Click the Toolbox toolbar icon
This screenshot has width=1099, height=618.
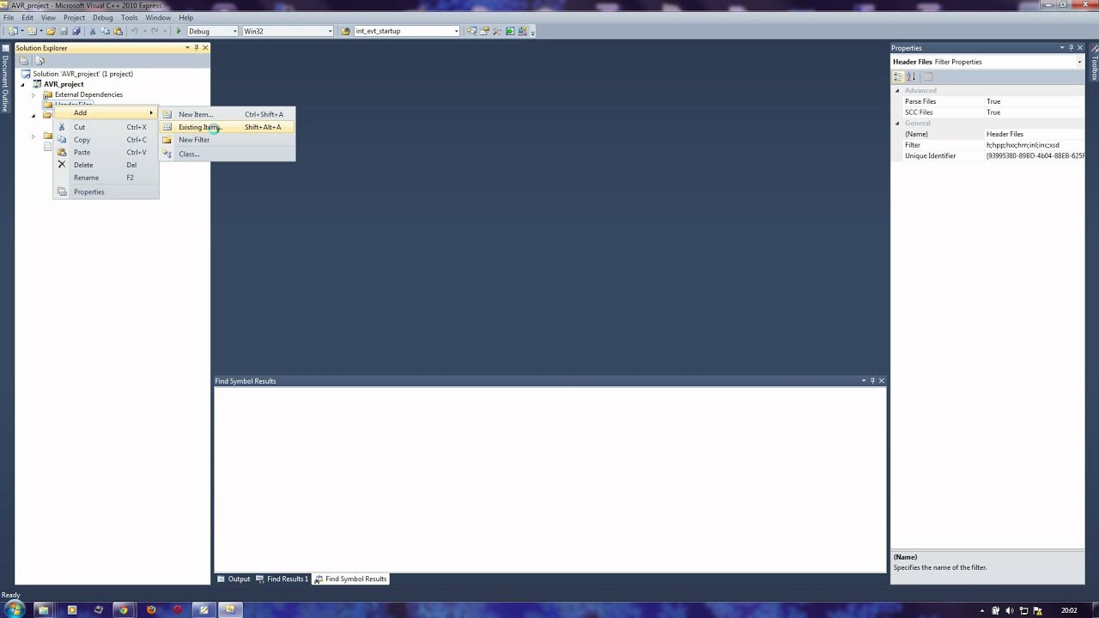coord(497,31)
